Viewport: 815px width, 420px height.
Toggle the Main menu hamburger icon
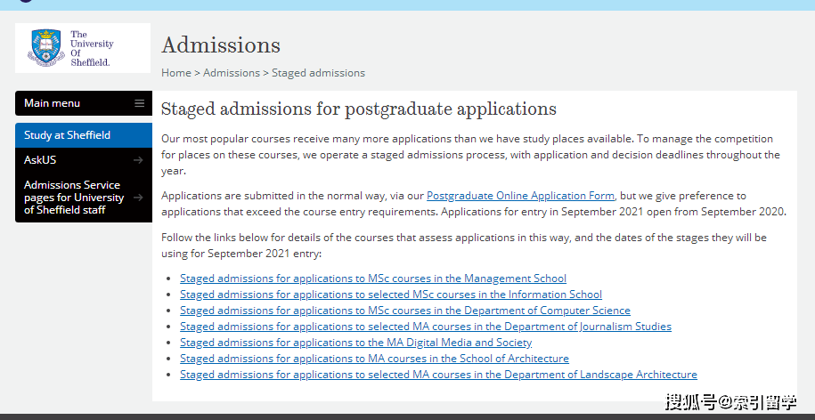pos(139,103)
